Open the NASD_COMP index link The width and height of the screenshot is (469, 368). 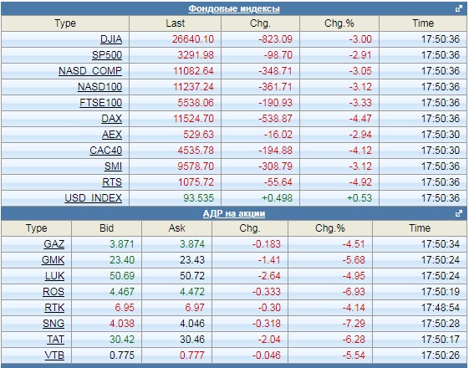coord(90,71)
